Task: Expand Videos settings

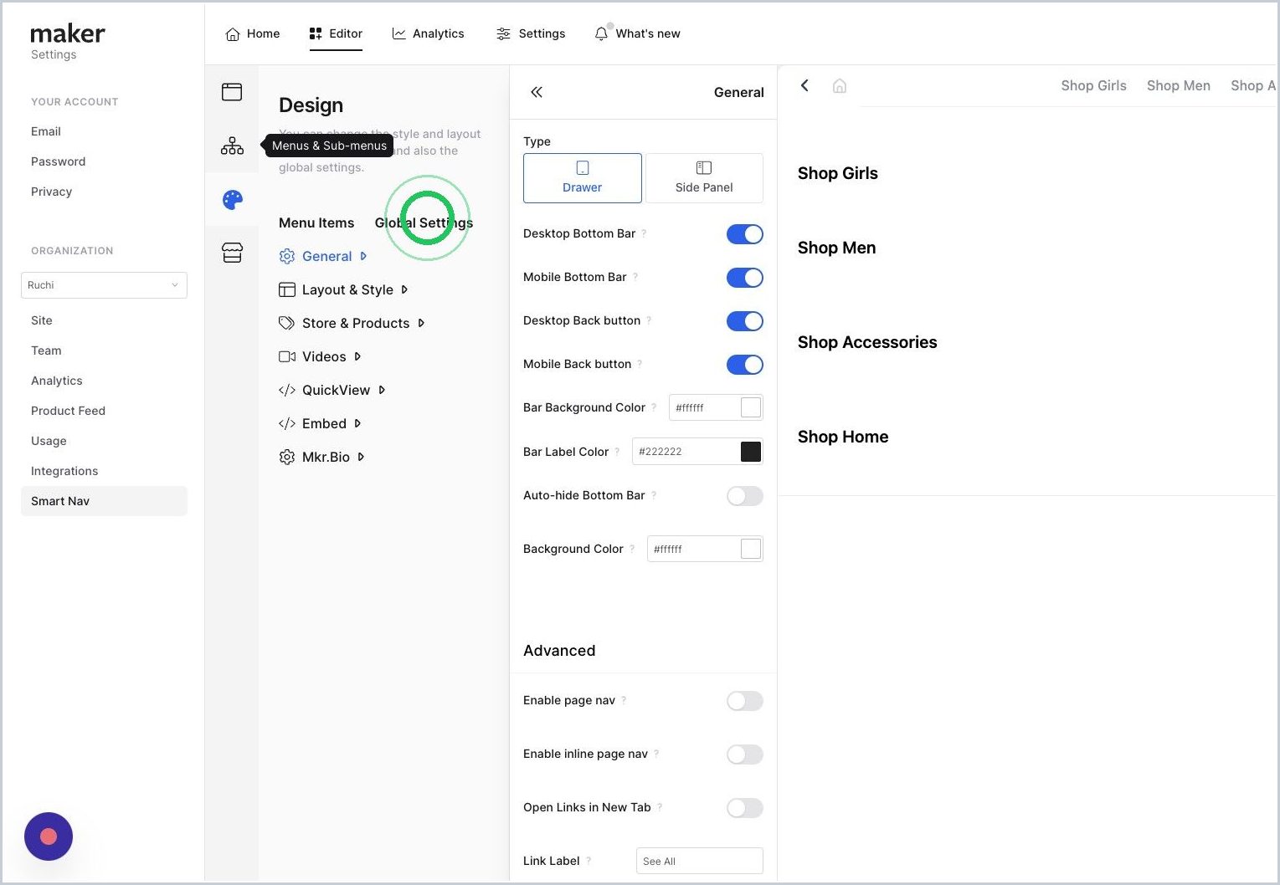Action: pyautogui.click(x=320, y=356)
